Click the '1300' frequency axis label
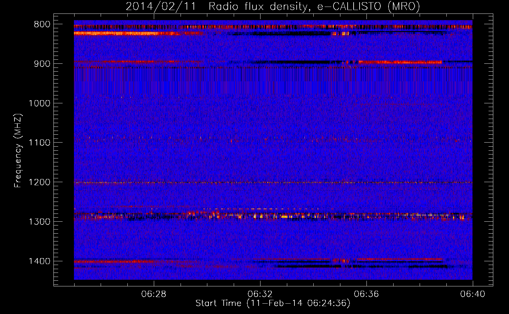509x314 pixels. pos(39,222)
